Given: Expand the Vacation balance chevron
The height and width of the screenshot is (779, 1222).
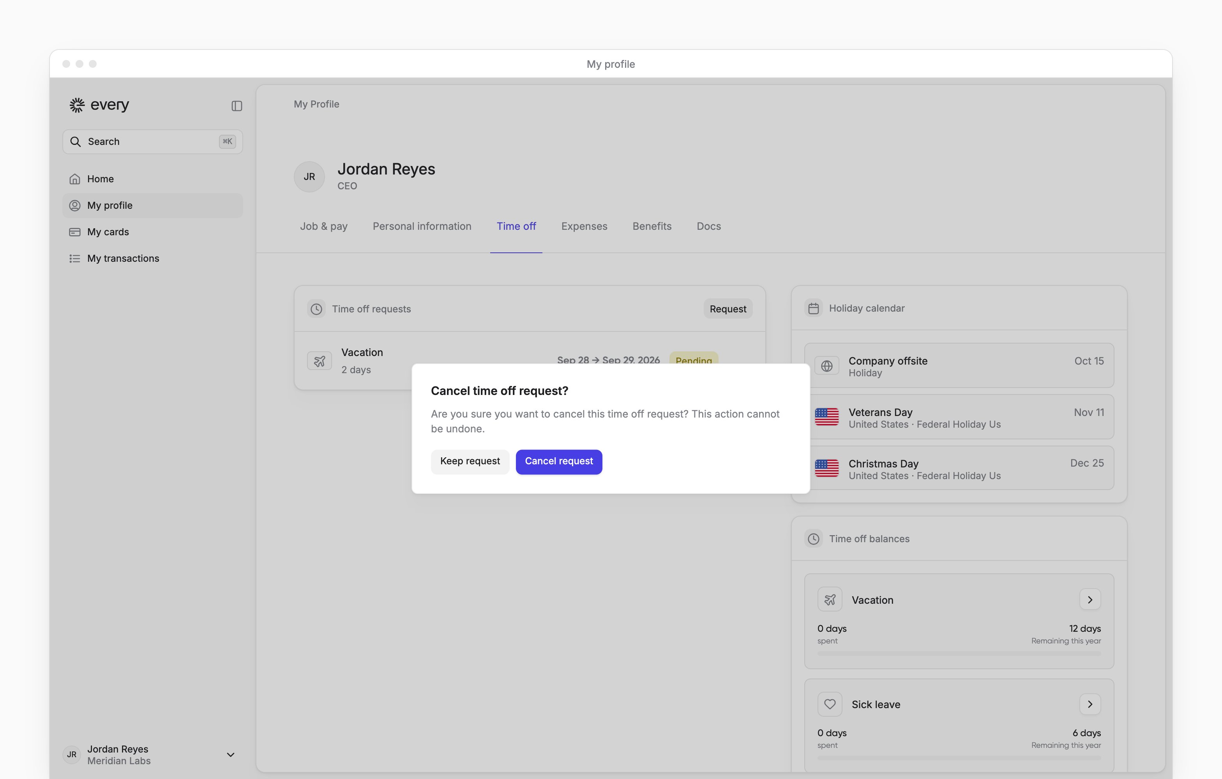Looking at the screenshot, I should (1090, 599).
